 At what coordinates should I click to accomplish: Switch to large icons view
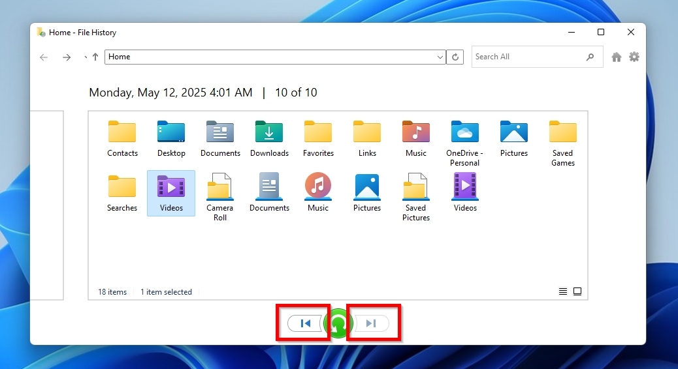click(x=577, y=292)
